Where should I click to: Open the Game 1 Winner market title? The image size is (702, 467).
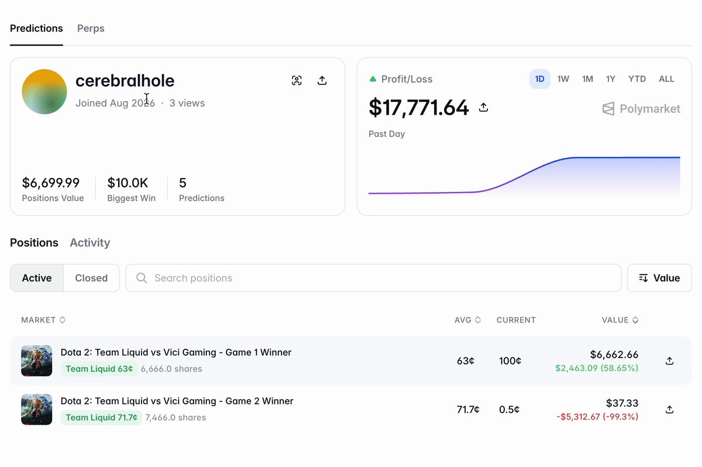pos(176,352)
